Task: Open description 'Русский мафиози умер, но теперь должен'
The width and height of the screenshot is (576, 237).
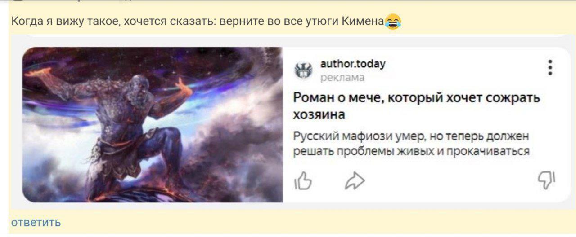Action: click(x=411, y=136)
